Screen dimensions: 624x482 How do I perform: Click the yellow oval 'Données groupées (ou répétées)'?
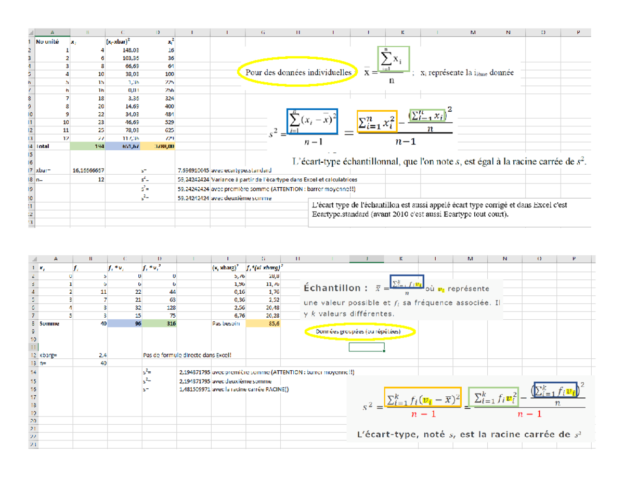point(360,332)
